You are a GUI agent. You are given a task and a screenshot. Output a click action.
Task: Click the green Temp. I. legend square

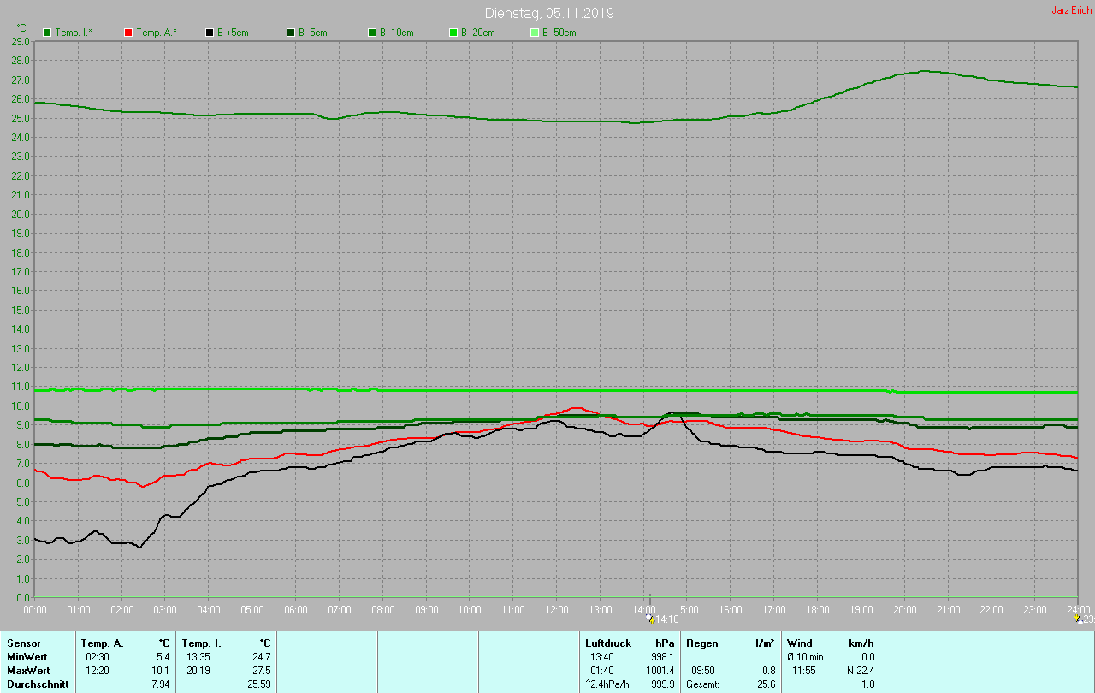47,33
